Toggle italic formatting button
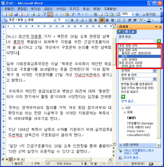Screen dimensions: 164x167 (x=77, y=20)
